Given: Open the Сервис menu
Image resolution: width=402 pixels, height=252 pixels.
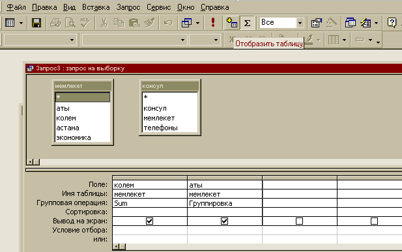Looking at the screenshot, I should (x=159, y=7).
